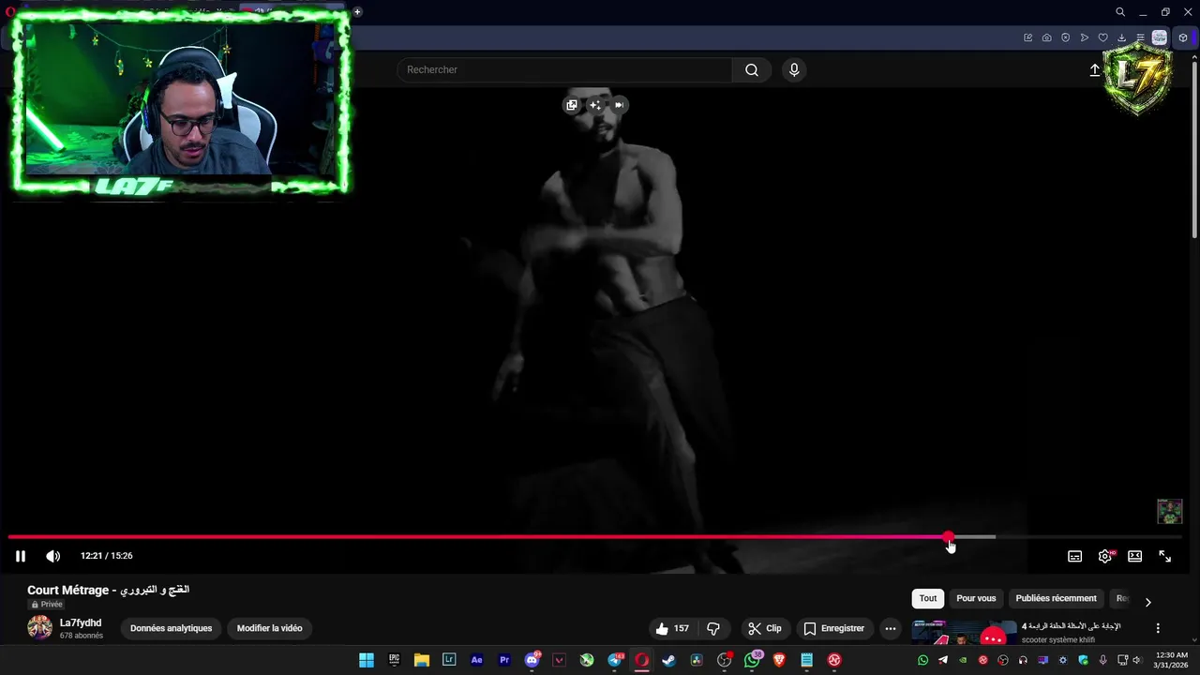Open Windows Start menu
The height and width of the screenshot is (675, 1200).
click(367, 660)
